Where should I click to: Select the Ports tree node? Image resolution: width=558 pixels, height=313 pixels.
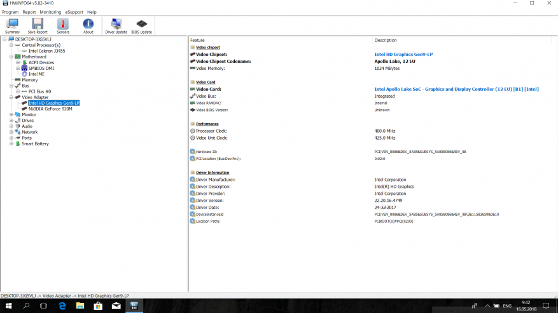27,138
